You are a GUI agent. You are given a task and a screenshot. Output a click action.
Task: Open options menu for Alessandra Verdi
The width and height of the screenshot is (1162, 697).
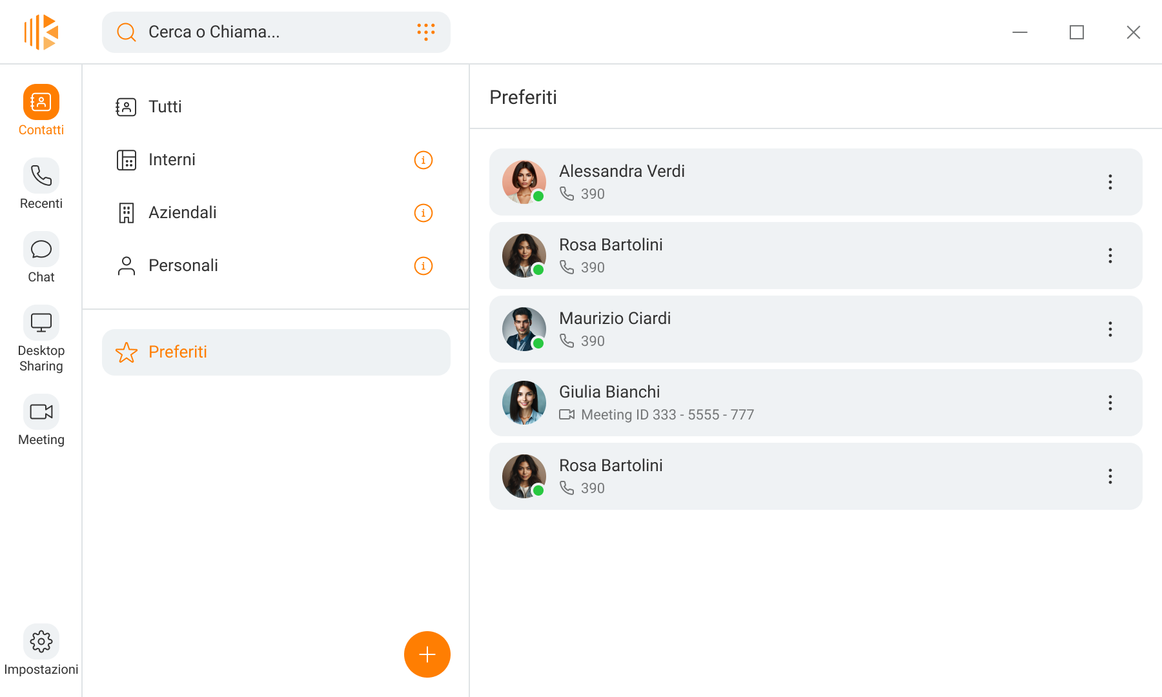click(x=1110, y=182)
